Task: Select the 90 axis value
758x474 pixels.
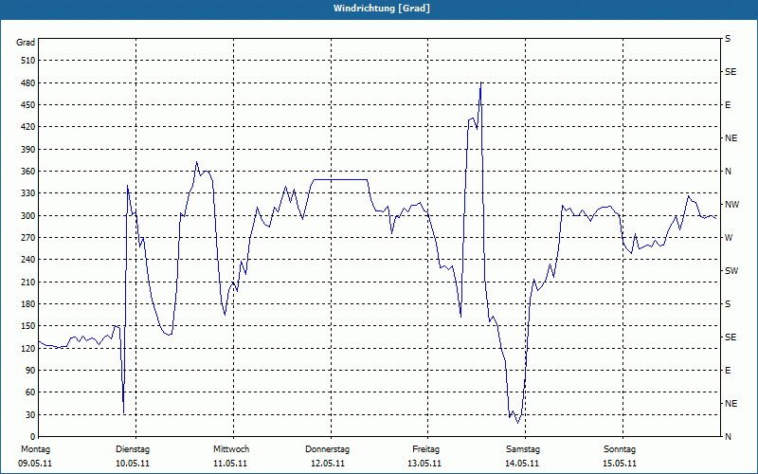Action: (x=30, y=370)
